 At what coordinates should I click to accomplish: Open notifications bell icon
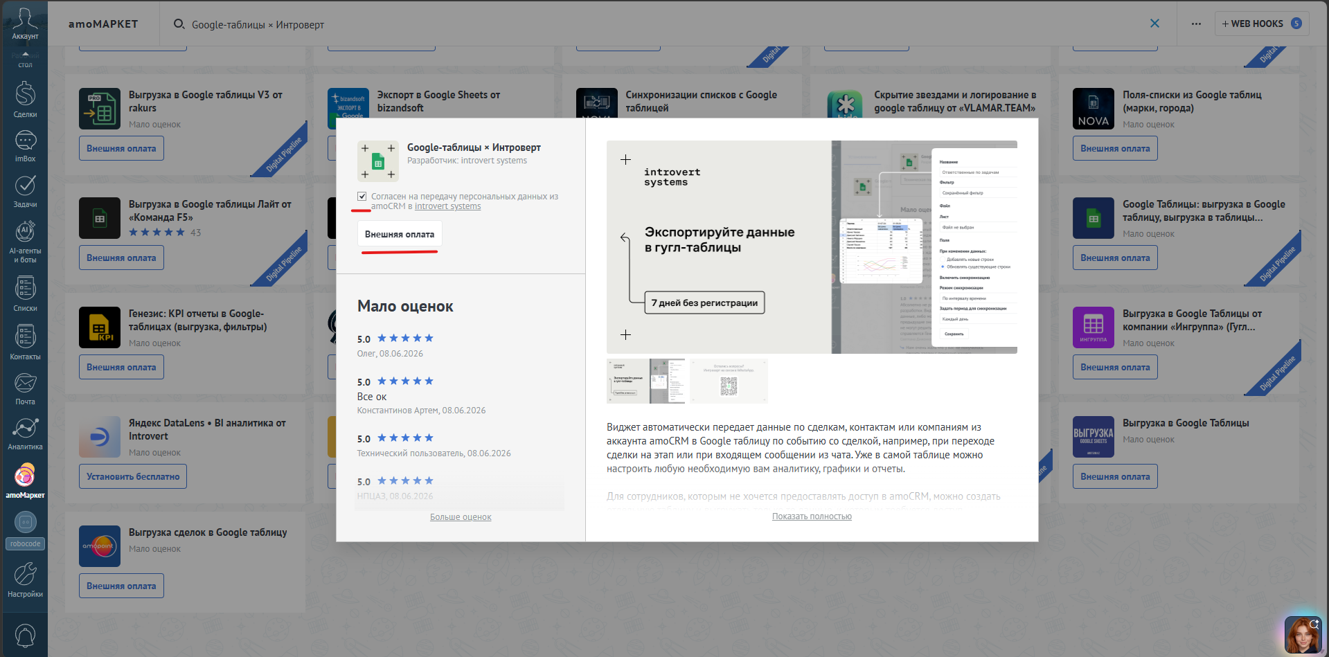point(25,636)
